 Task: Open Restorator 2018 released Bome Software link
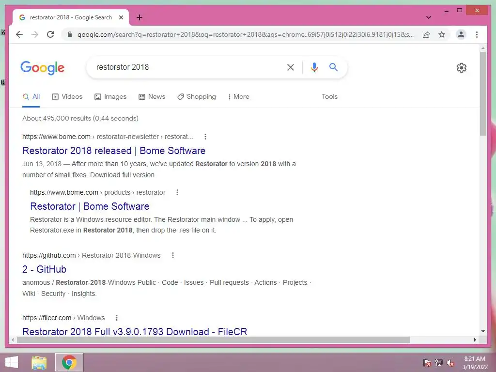coord(114,151)
